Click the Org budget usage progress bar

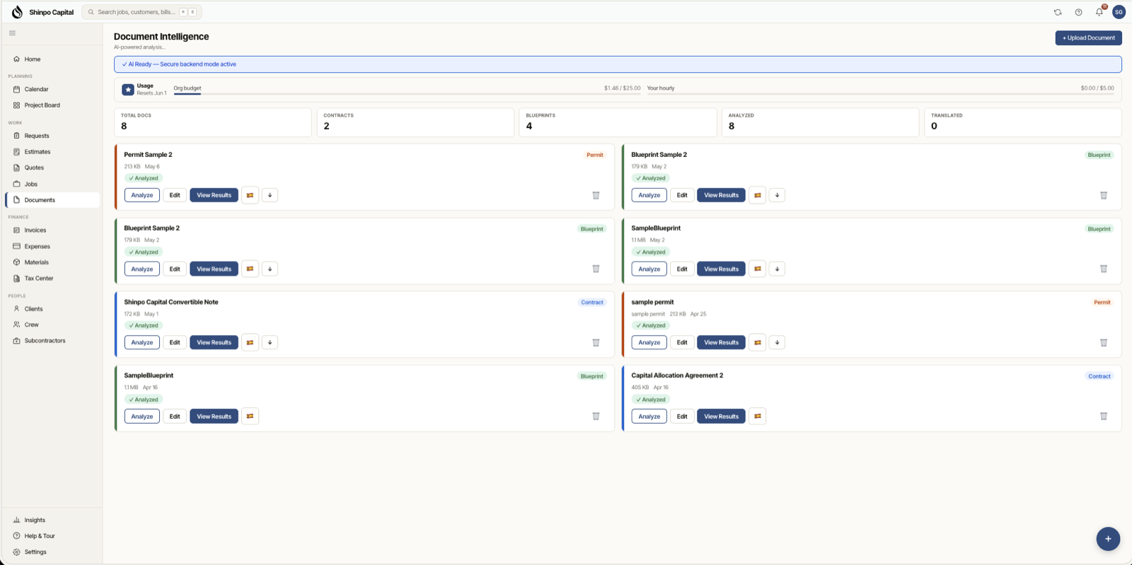coord(407,93)
